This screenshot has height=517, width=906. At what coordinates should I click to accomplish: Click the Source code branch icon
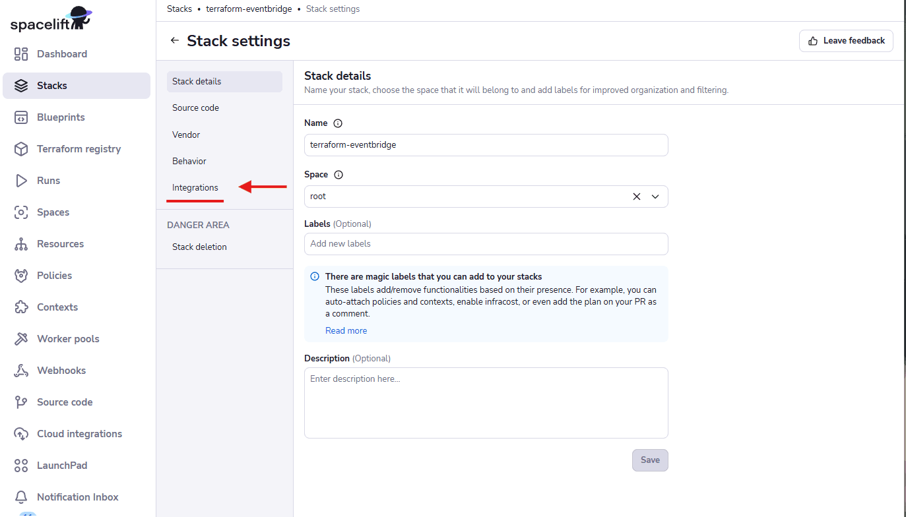(21, 402)
